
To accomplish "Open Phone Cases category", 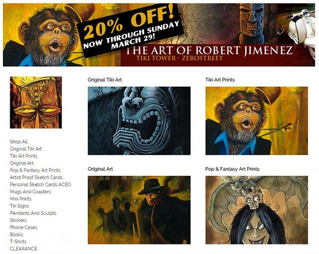I will [x=23, y=227].
